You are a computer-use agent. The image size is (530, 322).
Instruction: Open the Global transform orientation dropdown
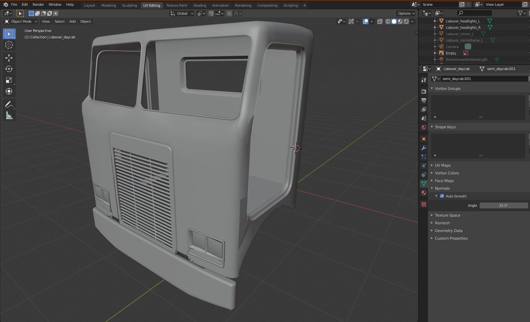[x=182, y=13]
